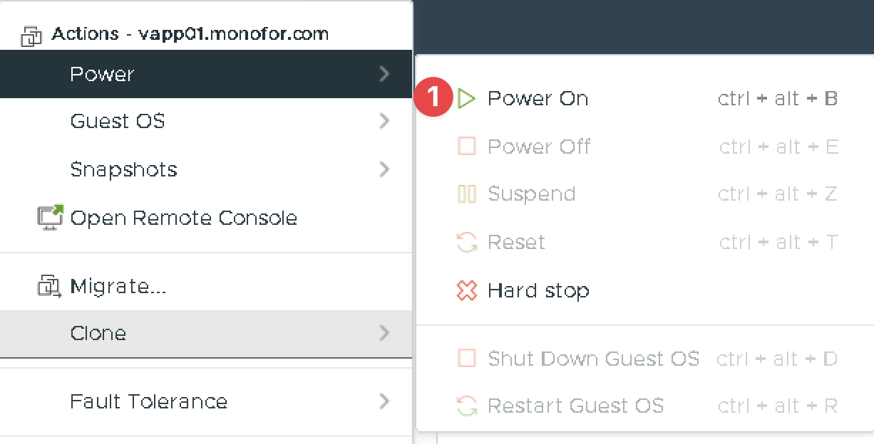Click the yellow Suspend pause icon
The image size is (874, 444).
click(x=466, y=194)
